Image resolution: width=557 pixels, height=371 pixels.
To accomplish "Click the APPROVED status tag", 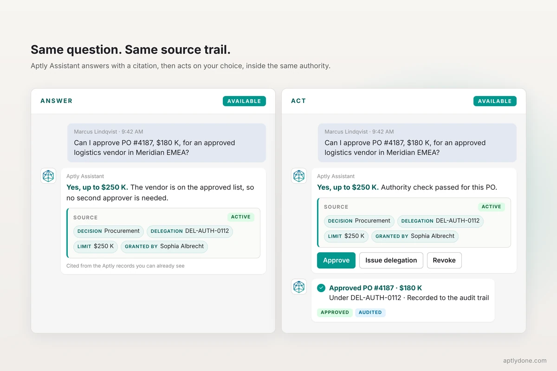I will click(x=335, y=313).
